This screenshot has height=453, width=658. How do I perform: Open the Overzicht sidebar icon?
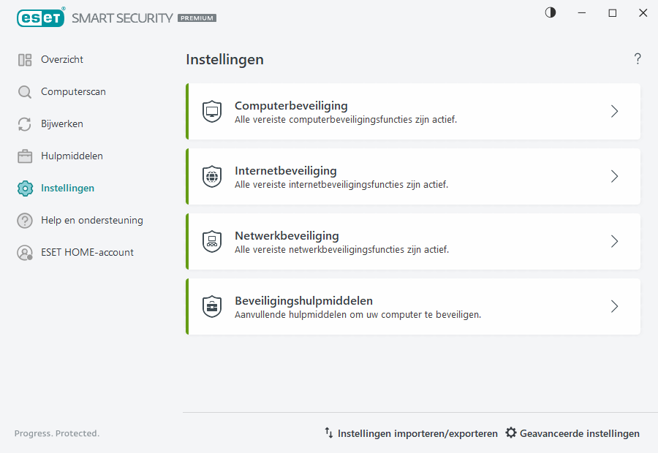(x=24, y=59)
